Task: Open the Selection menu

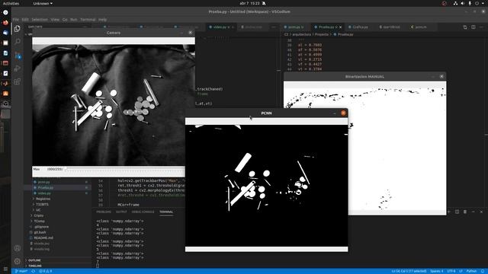Action: [x=40, y=19]
